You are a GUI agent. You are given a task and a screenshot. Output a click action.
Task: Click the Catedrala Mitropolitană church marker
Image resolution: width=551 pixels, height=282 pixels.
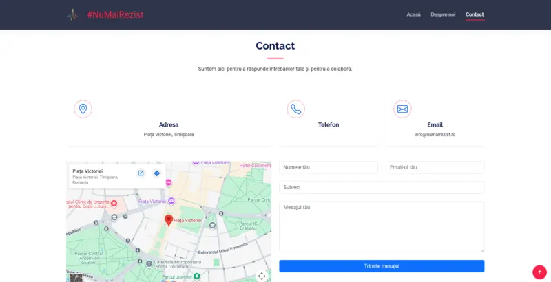[x=149, y=263]
